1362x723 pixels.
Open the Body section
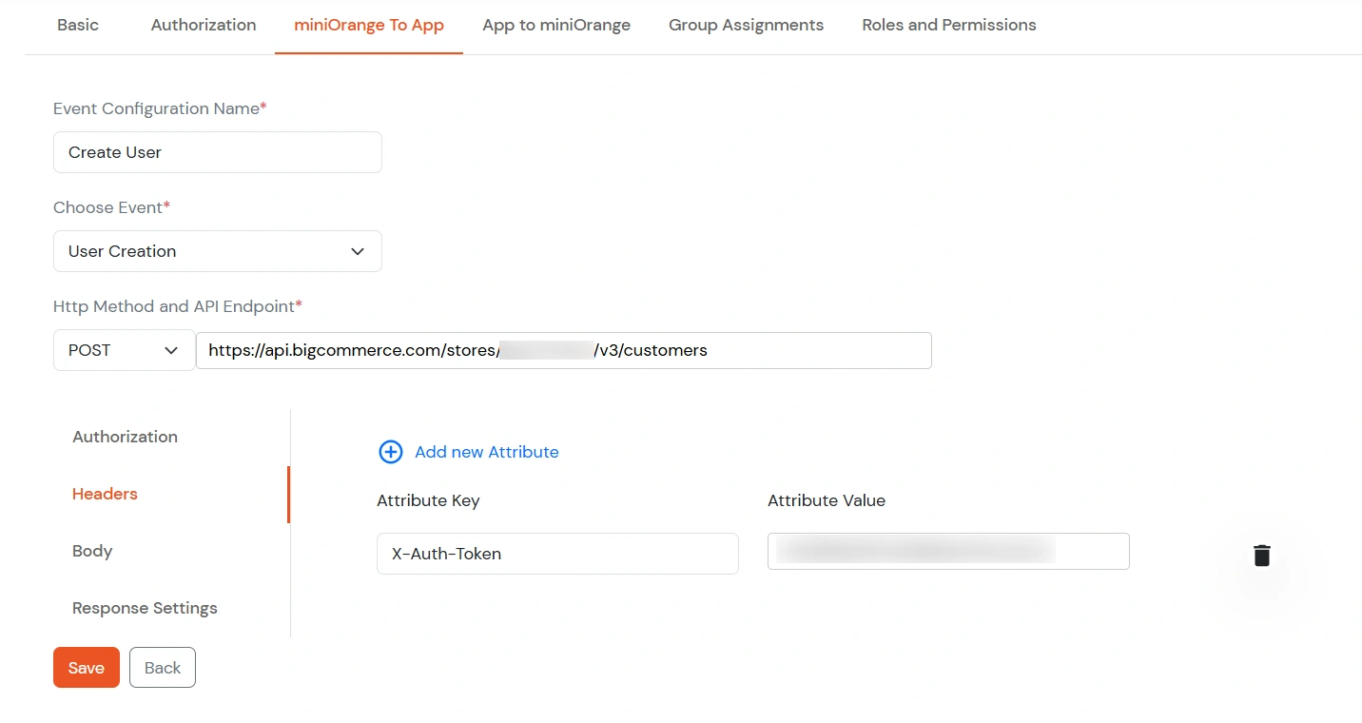[x=92, y=551]
